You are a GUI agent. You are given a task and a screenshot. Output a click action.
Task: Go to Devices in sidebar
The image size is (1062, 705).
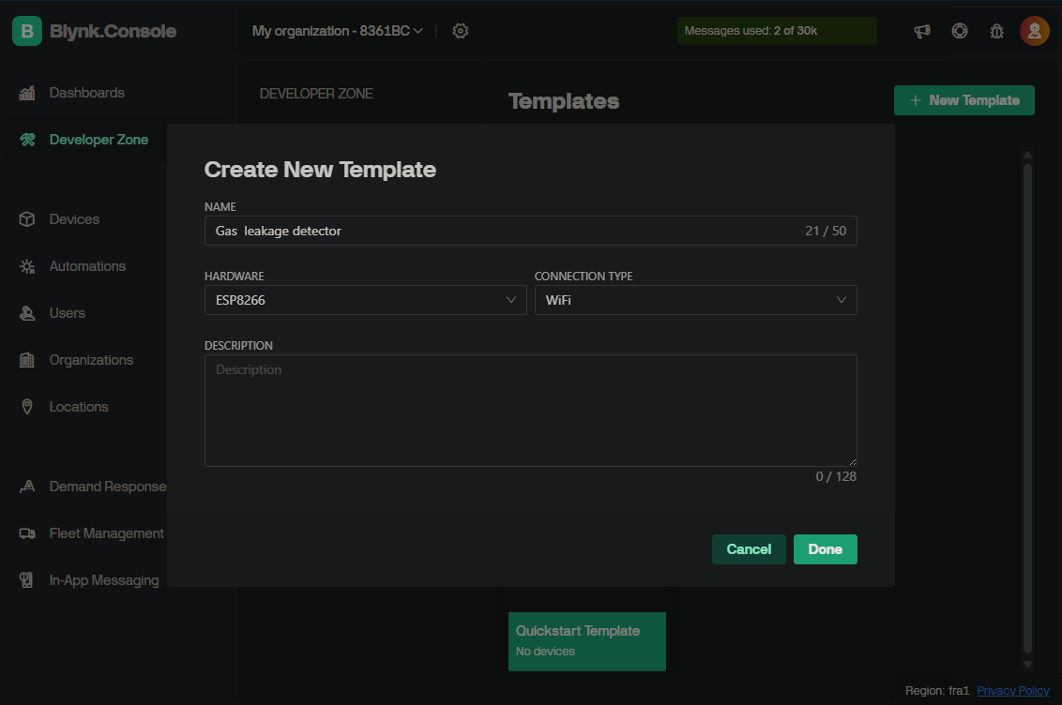pos(74,219)
